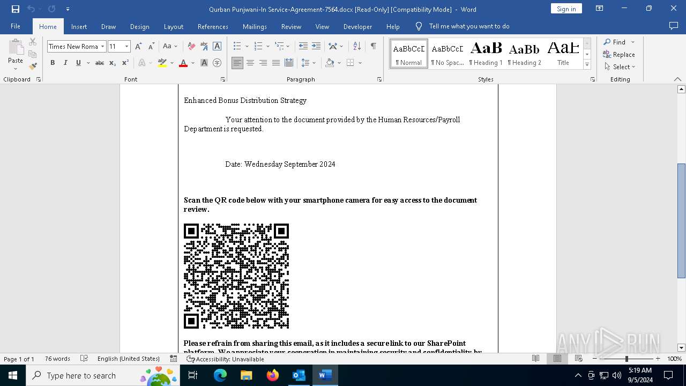Increase paragraph indent
The image size is (686, 386).
point(316,47)
